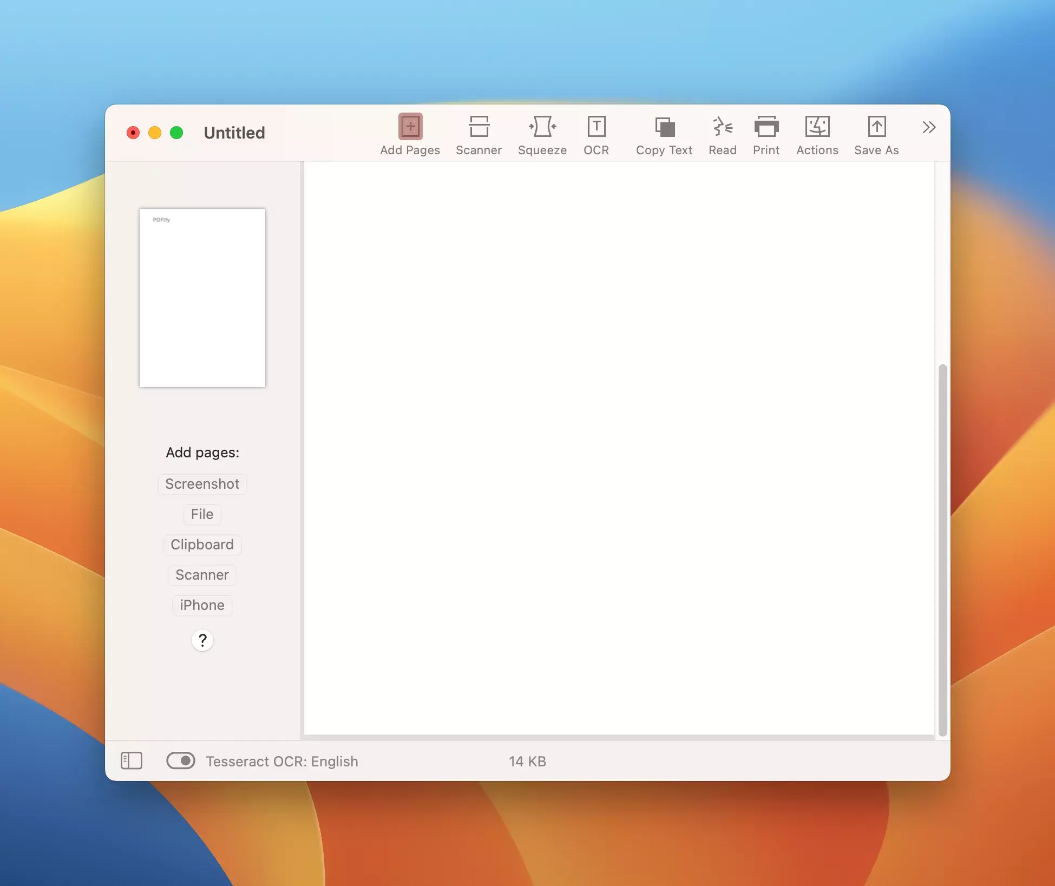Screen dimensions: 1055x886
Task: Click the Add Pages toolbar icon
Action: tap(410, 127)
